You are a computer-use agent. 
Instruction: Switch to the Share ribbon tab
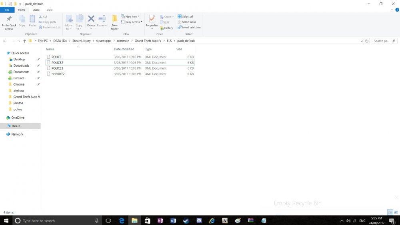(x=36, y=10)
